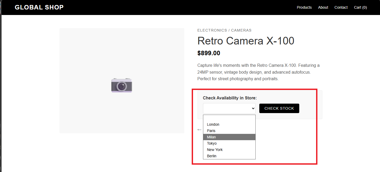This screenshot has height=172, width=380.
Task: Open the store availability dropdown field
Action: pos(229,108)
